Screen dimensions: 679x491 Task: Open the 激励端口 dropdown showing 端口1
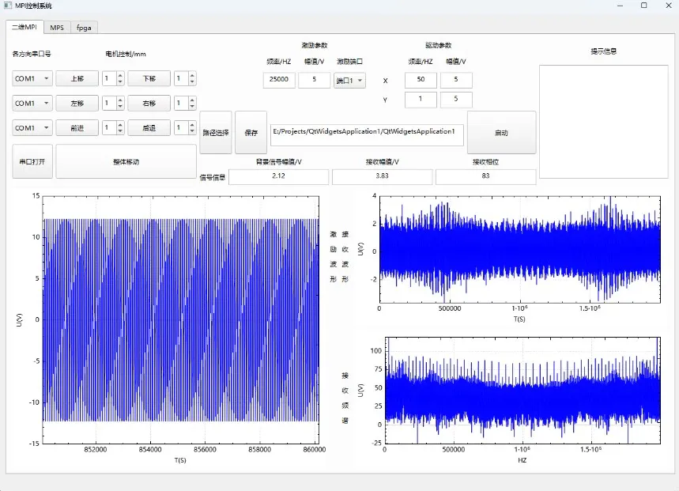pos(349,81)
